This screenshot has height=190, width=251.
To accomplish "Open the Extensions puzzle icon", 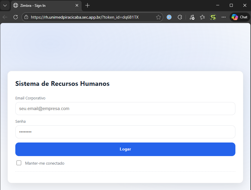I will point(179,17).
